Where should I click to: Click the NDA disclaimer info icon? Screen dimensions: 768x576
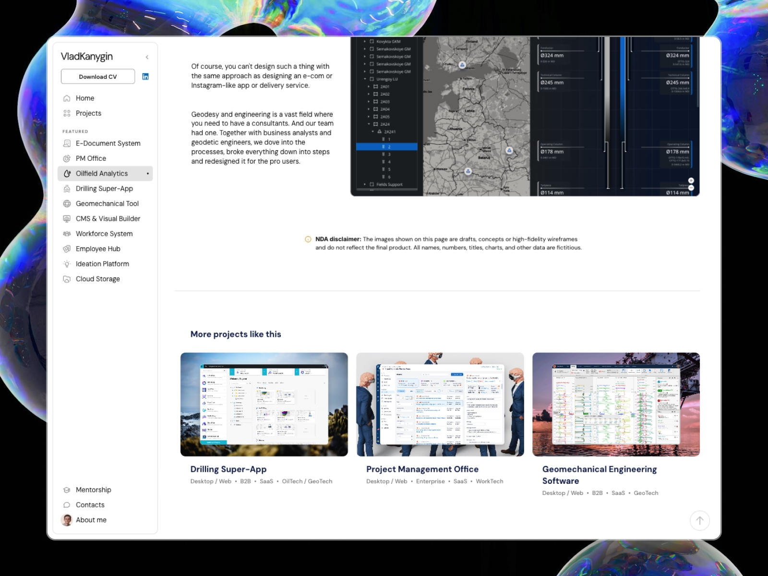308,239
